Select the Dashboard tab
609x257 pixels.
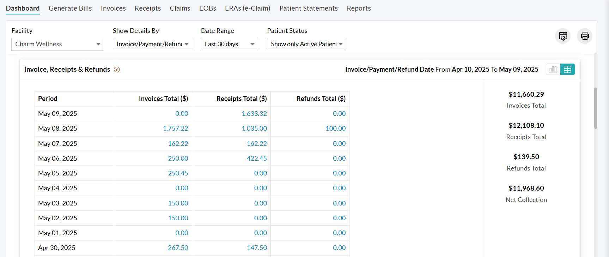(23, 8)
